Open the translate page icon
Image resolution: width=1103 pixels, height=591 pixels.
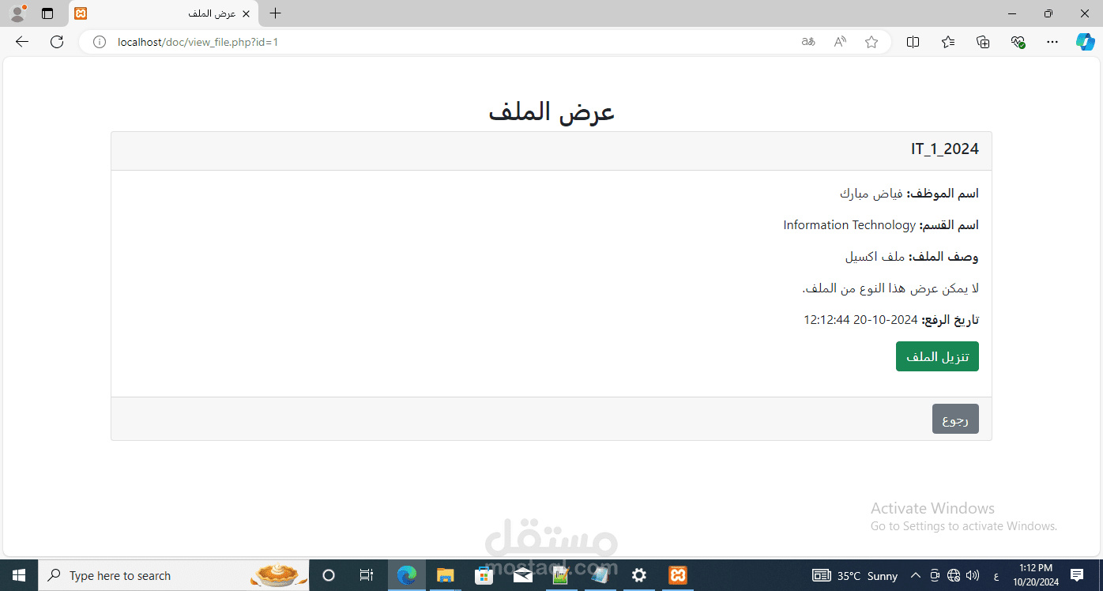(x=808, y=42)
